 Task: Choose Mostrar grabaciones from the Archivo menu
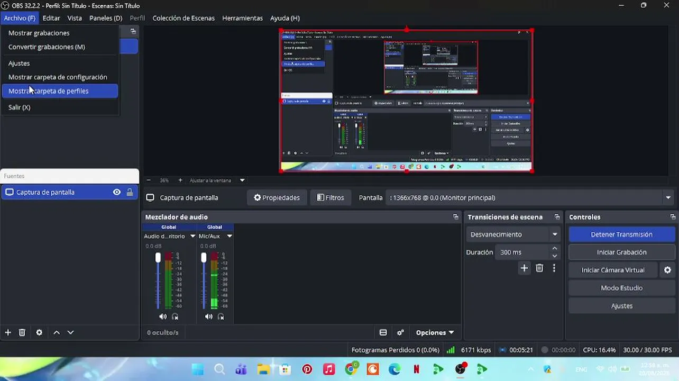[x=60, y=33]
